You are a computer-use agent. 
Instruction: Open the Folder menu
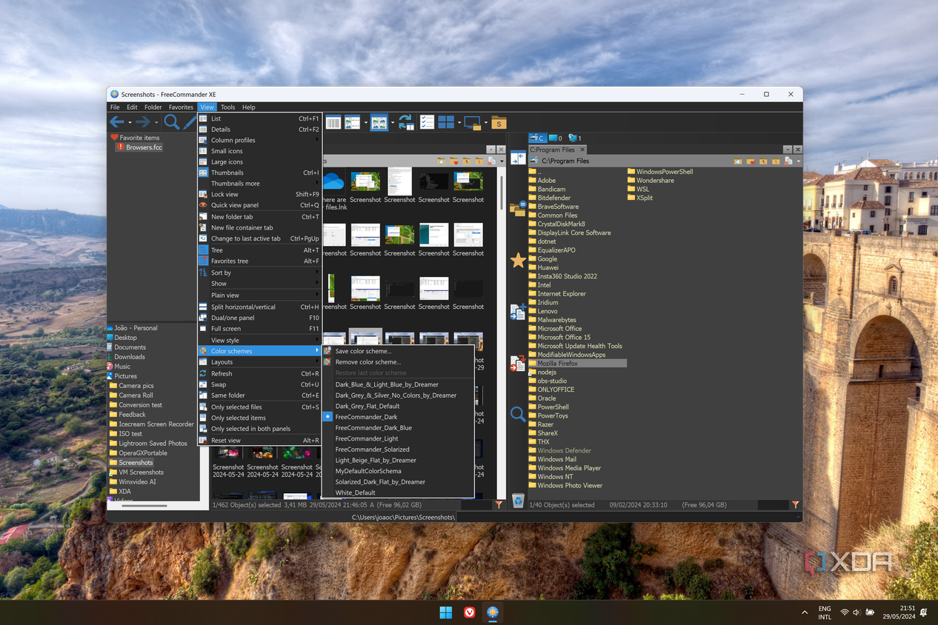tap(153, 107)
